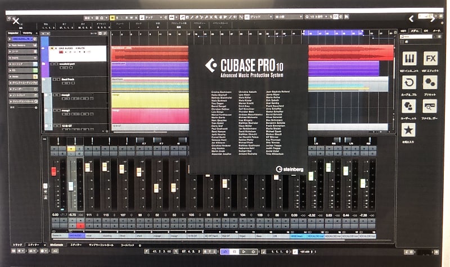Image resolution: width=450 pixels, height=267 pixels.
Task: Switch to the Visibility tab
Action: pos(28,33)
